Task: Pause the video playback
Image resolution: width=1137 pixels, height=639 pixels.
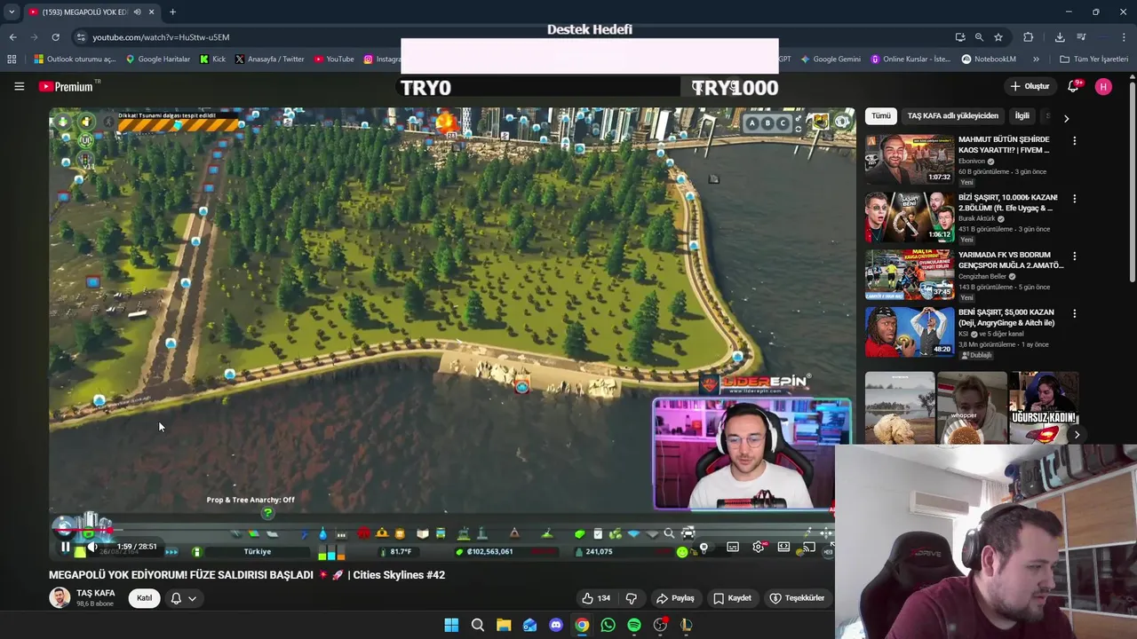Action: point(66,547)
